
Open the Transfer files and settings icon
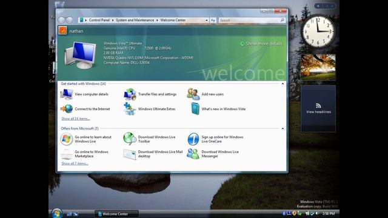[x=130, y=94]
